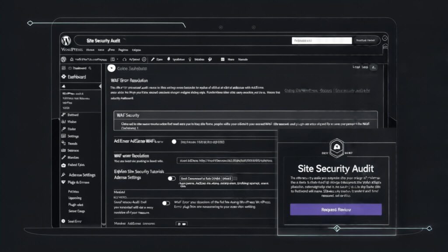The width and height of the screenshot is (448, 252).
Task: Open the dropdown in the Adsense Settings row
Action: (x=235, y=178)
